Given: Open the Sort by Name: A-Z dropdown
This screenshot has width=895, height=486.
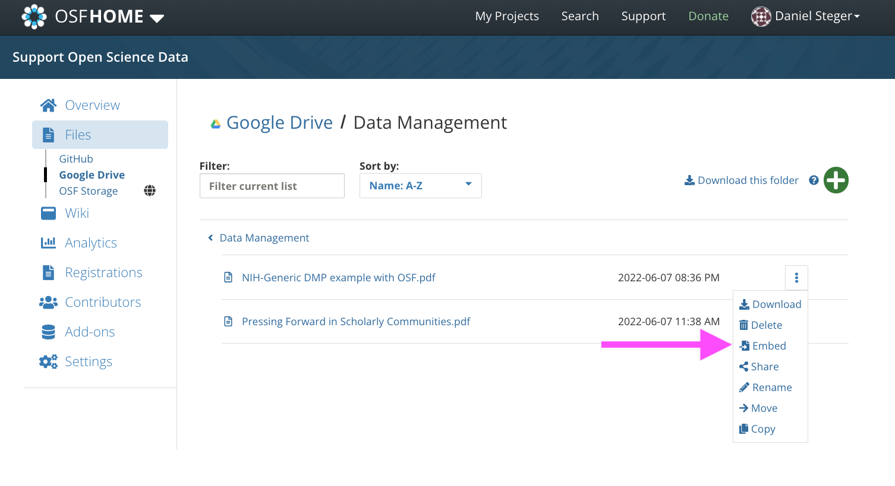Looking at the screenshot, I should click(x=421, y=186).
